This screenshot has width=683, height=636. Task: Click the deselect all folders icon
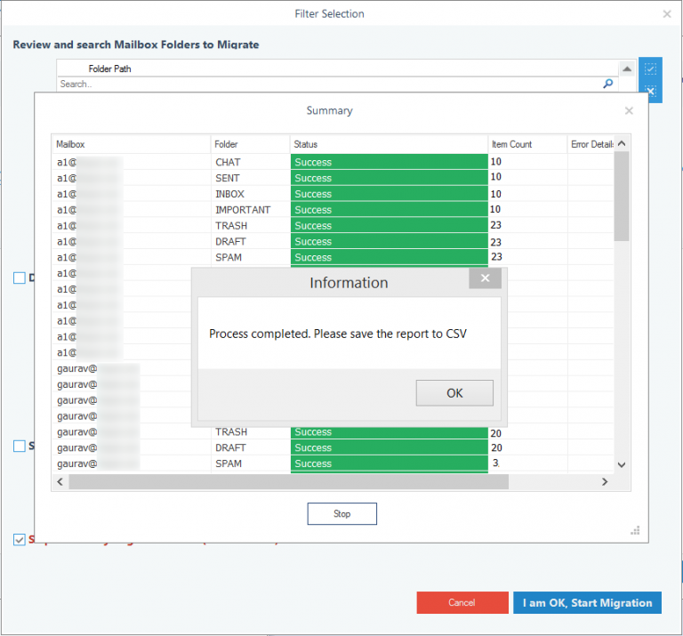[x=650, y=91]
